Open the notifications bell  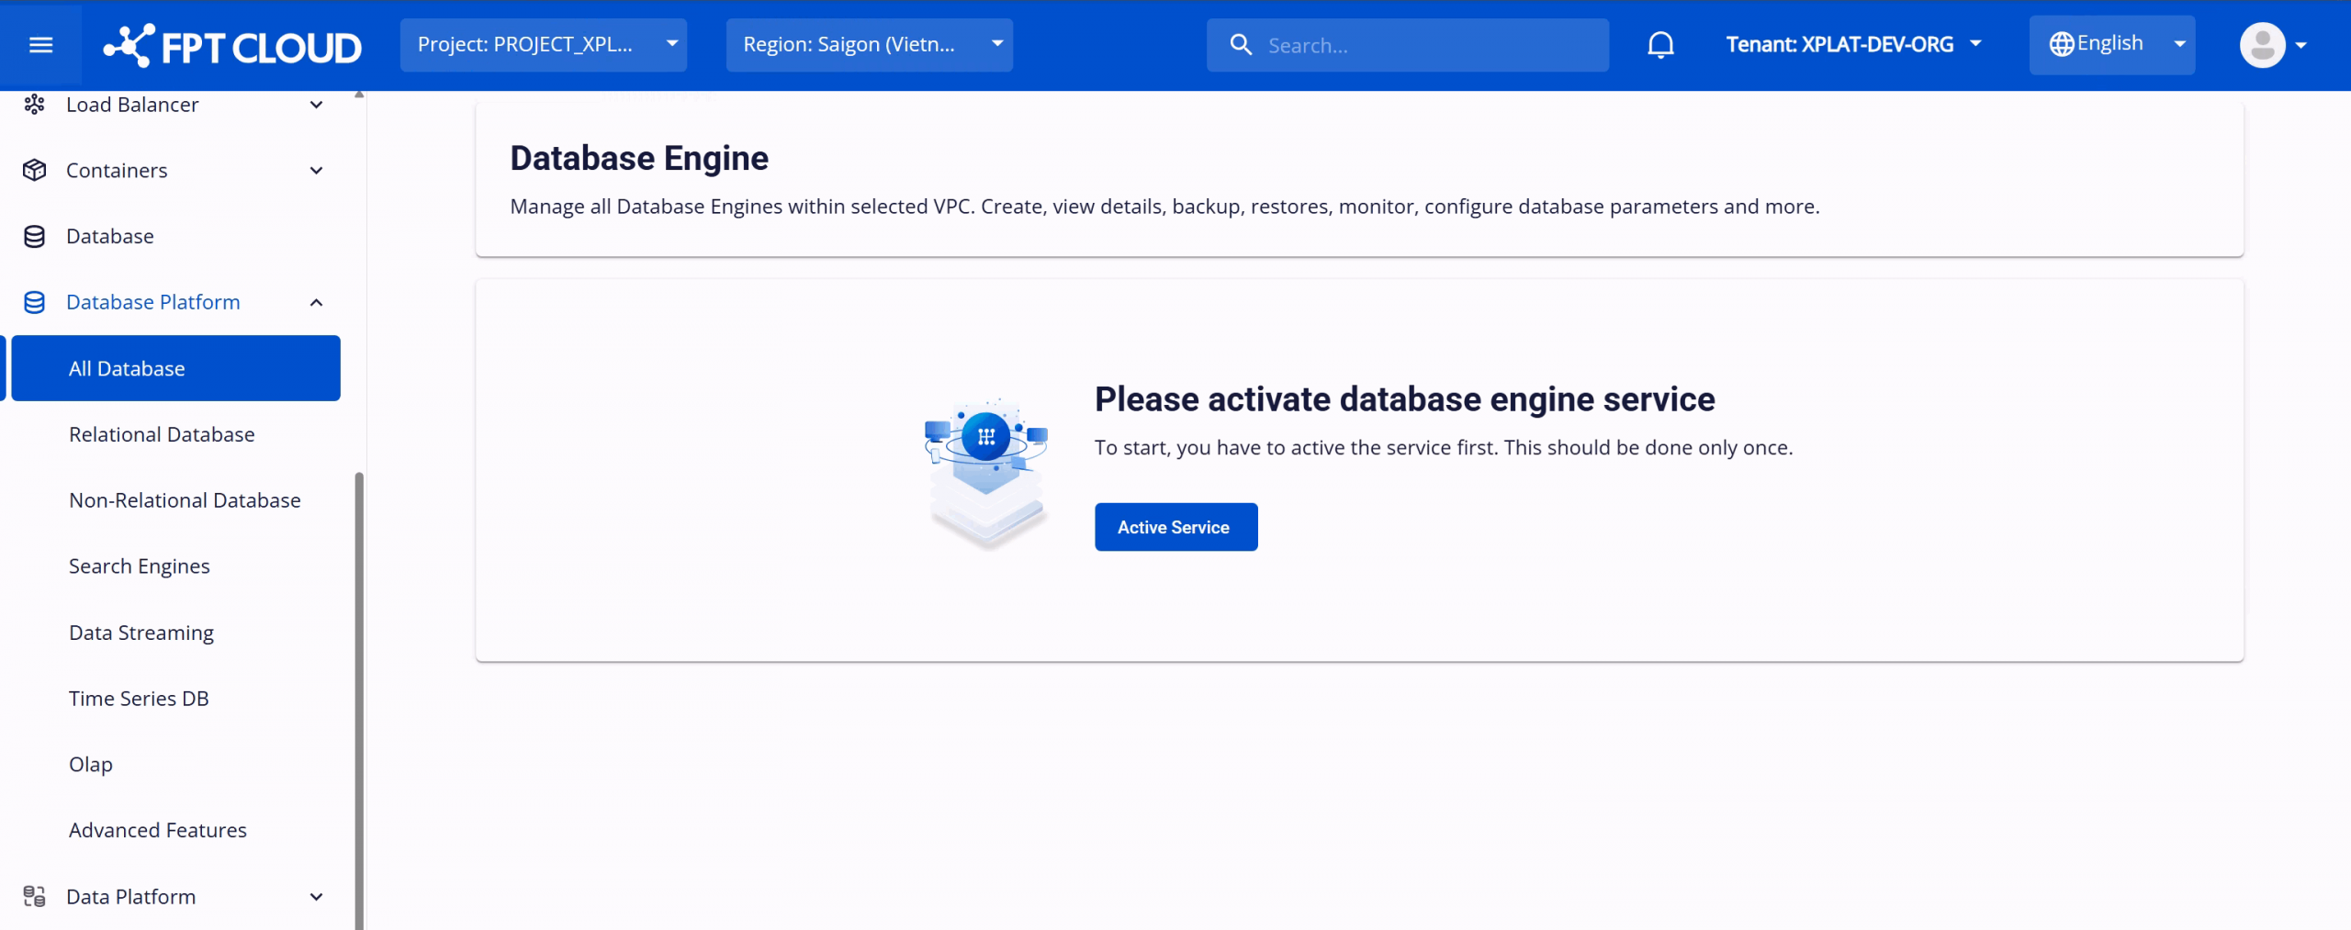click(x=1659, y=45)
